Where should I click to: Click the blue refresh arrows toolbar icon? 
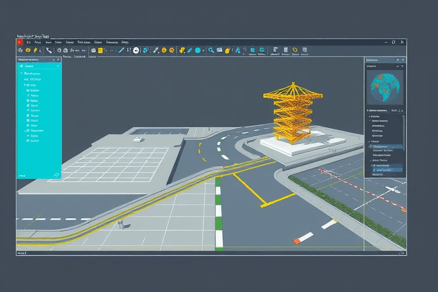point(146,51)
